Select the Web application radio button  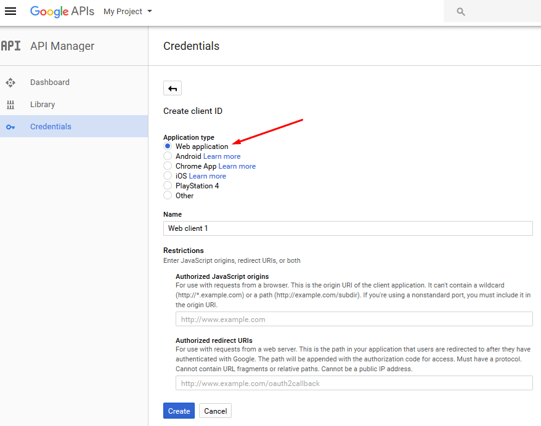coord(168,146)
